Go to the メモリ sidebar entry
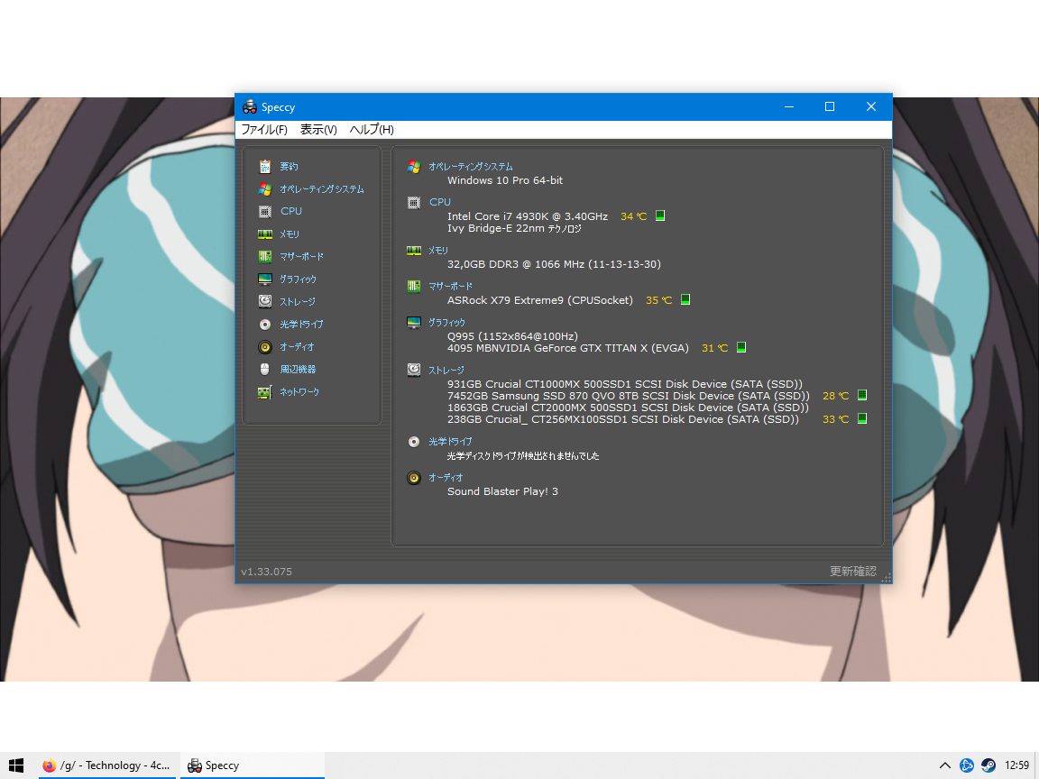1039x779 pixels. (290, 234)
